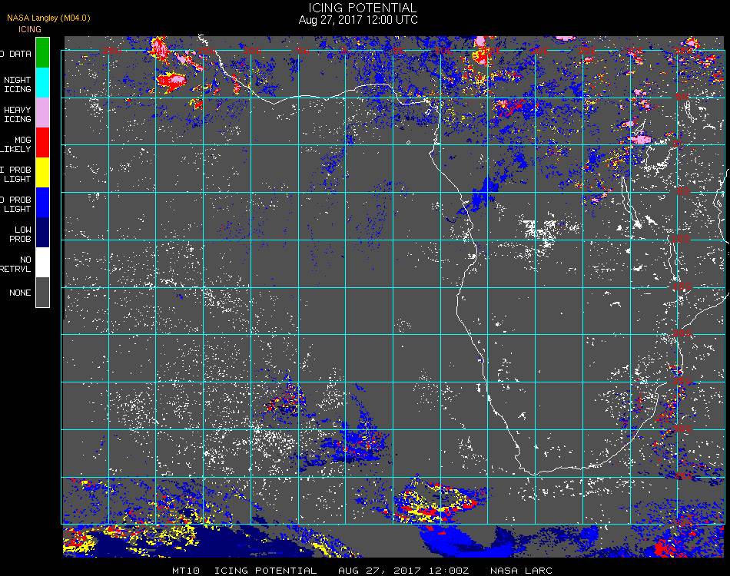Click the green NO DATA legend swatch
The image size is (730, 576).
[42, 52]
